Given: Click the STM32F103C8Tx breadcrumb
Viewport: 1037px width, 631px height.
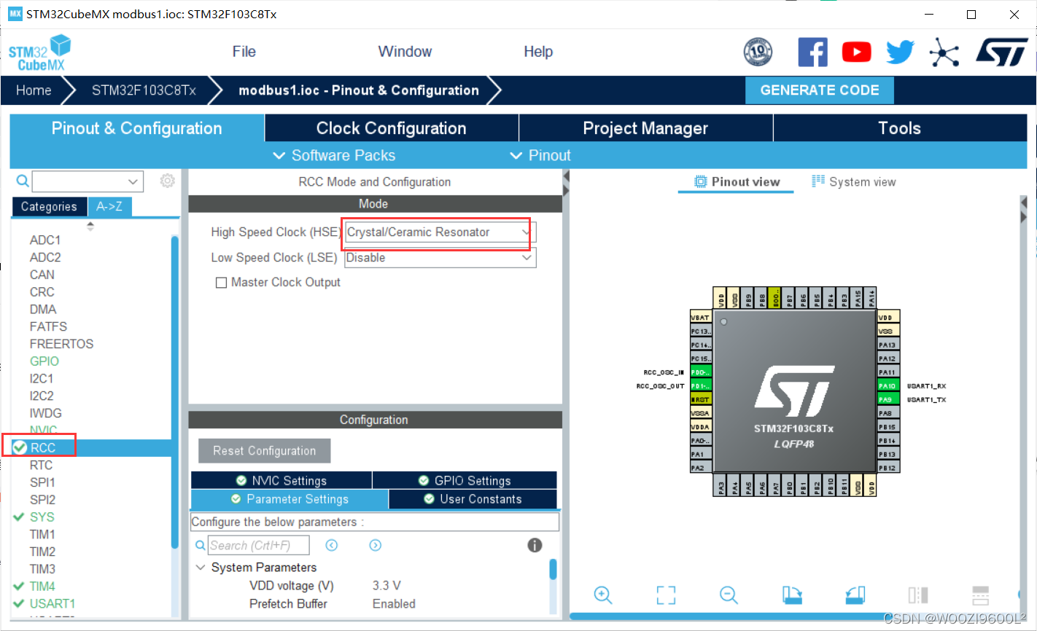Looking at the screenshot, I should pyautogui.click(x=144, y=90).
